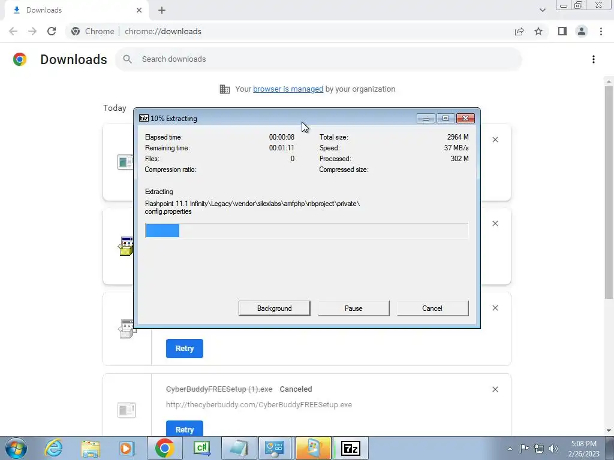This screenshot has height=460, width=614.
Task: Click the CyberBuddyFREESetup.exe source URL
Action: (259, 404)
